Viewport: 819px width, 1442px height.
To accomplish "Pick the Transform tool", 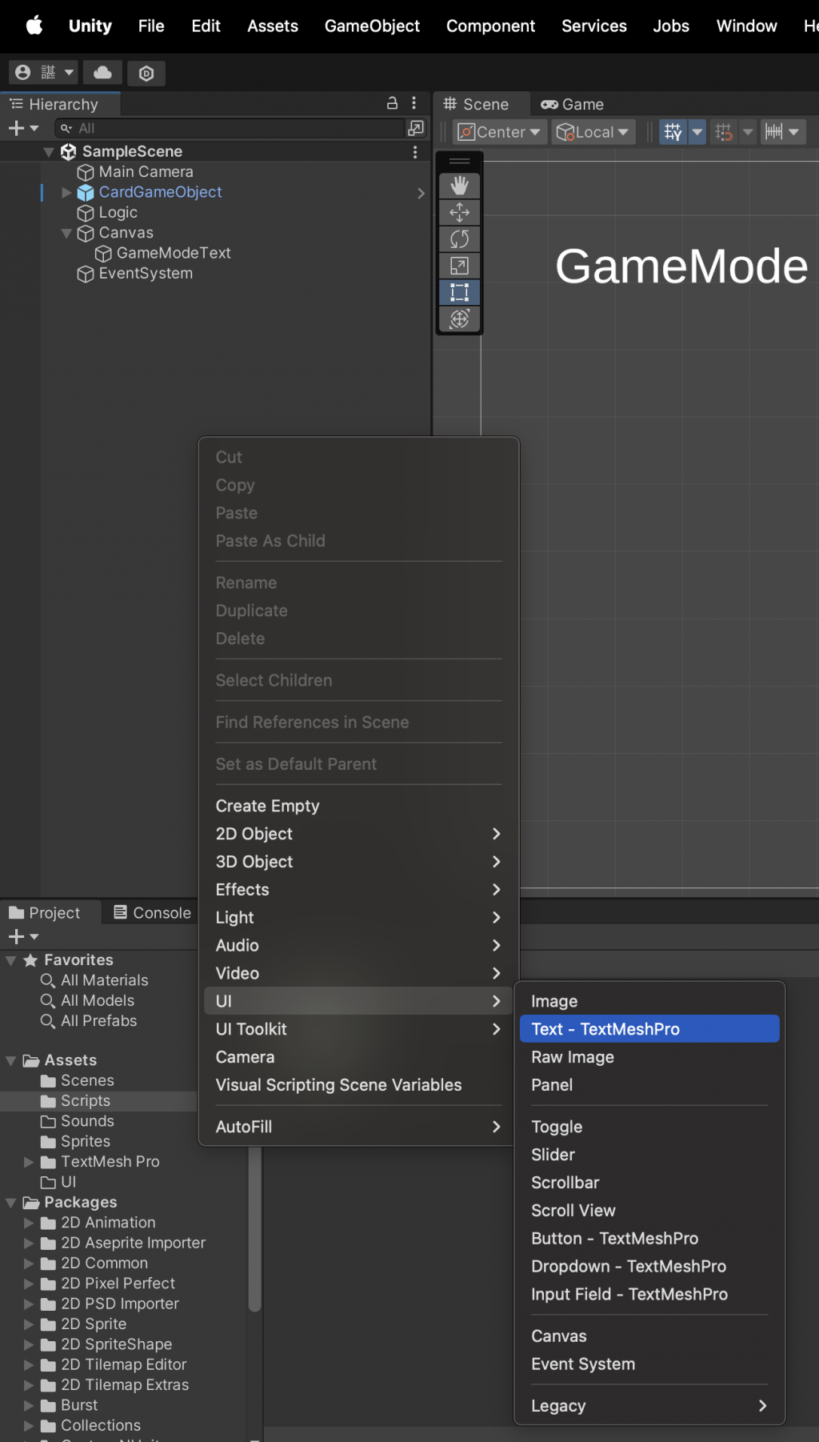I will click(459, 318).
